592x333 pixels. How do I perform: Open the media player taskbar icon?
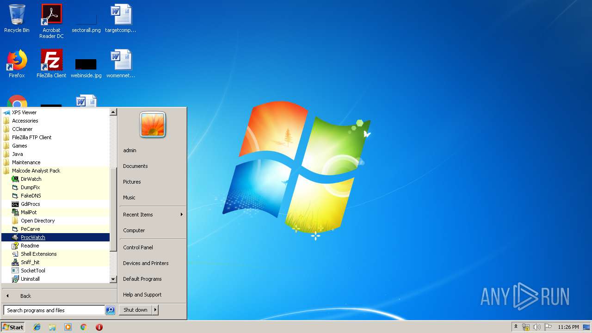click(x=68, y=327)
